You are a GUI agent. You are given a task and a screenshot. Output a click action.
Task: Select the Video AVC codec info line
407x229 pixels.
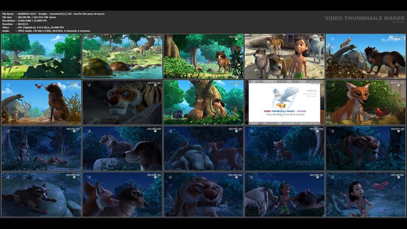point(33,27)
